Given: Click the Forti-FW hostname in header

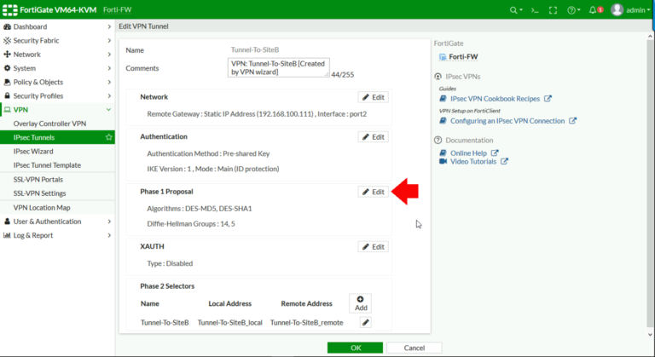Looking at the screenshot, I should pos(117,9).
